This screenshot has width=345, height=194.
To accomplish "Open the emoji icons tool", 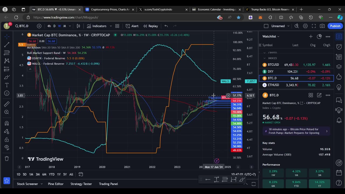I will coord(7,93).
